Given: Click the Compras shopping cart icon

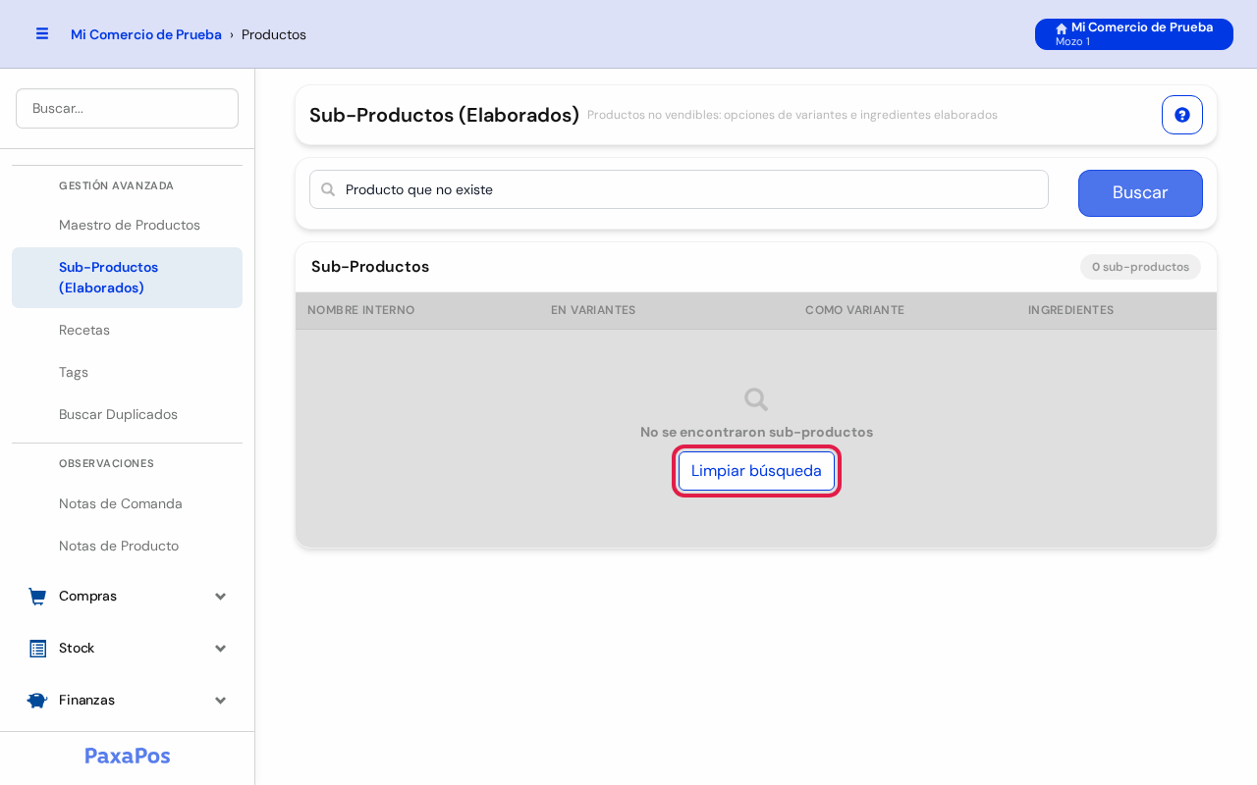Looking at the screenshot, I should click(x=37, y=597).
